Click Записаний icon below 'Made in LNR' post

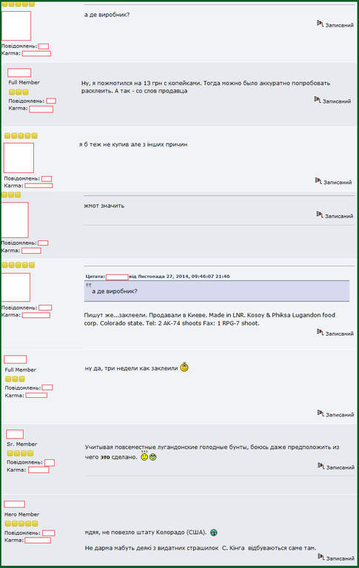(320, 332)
